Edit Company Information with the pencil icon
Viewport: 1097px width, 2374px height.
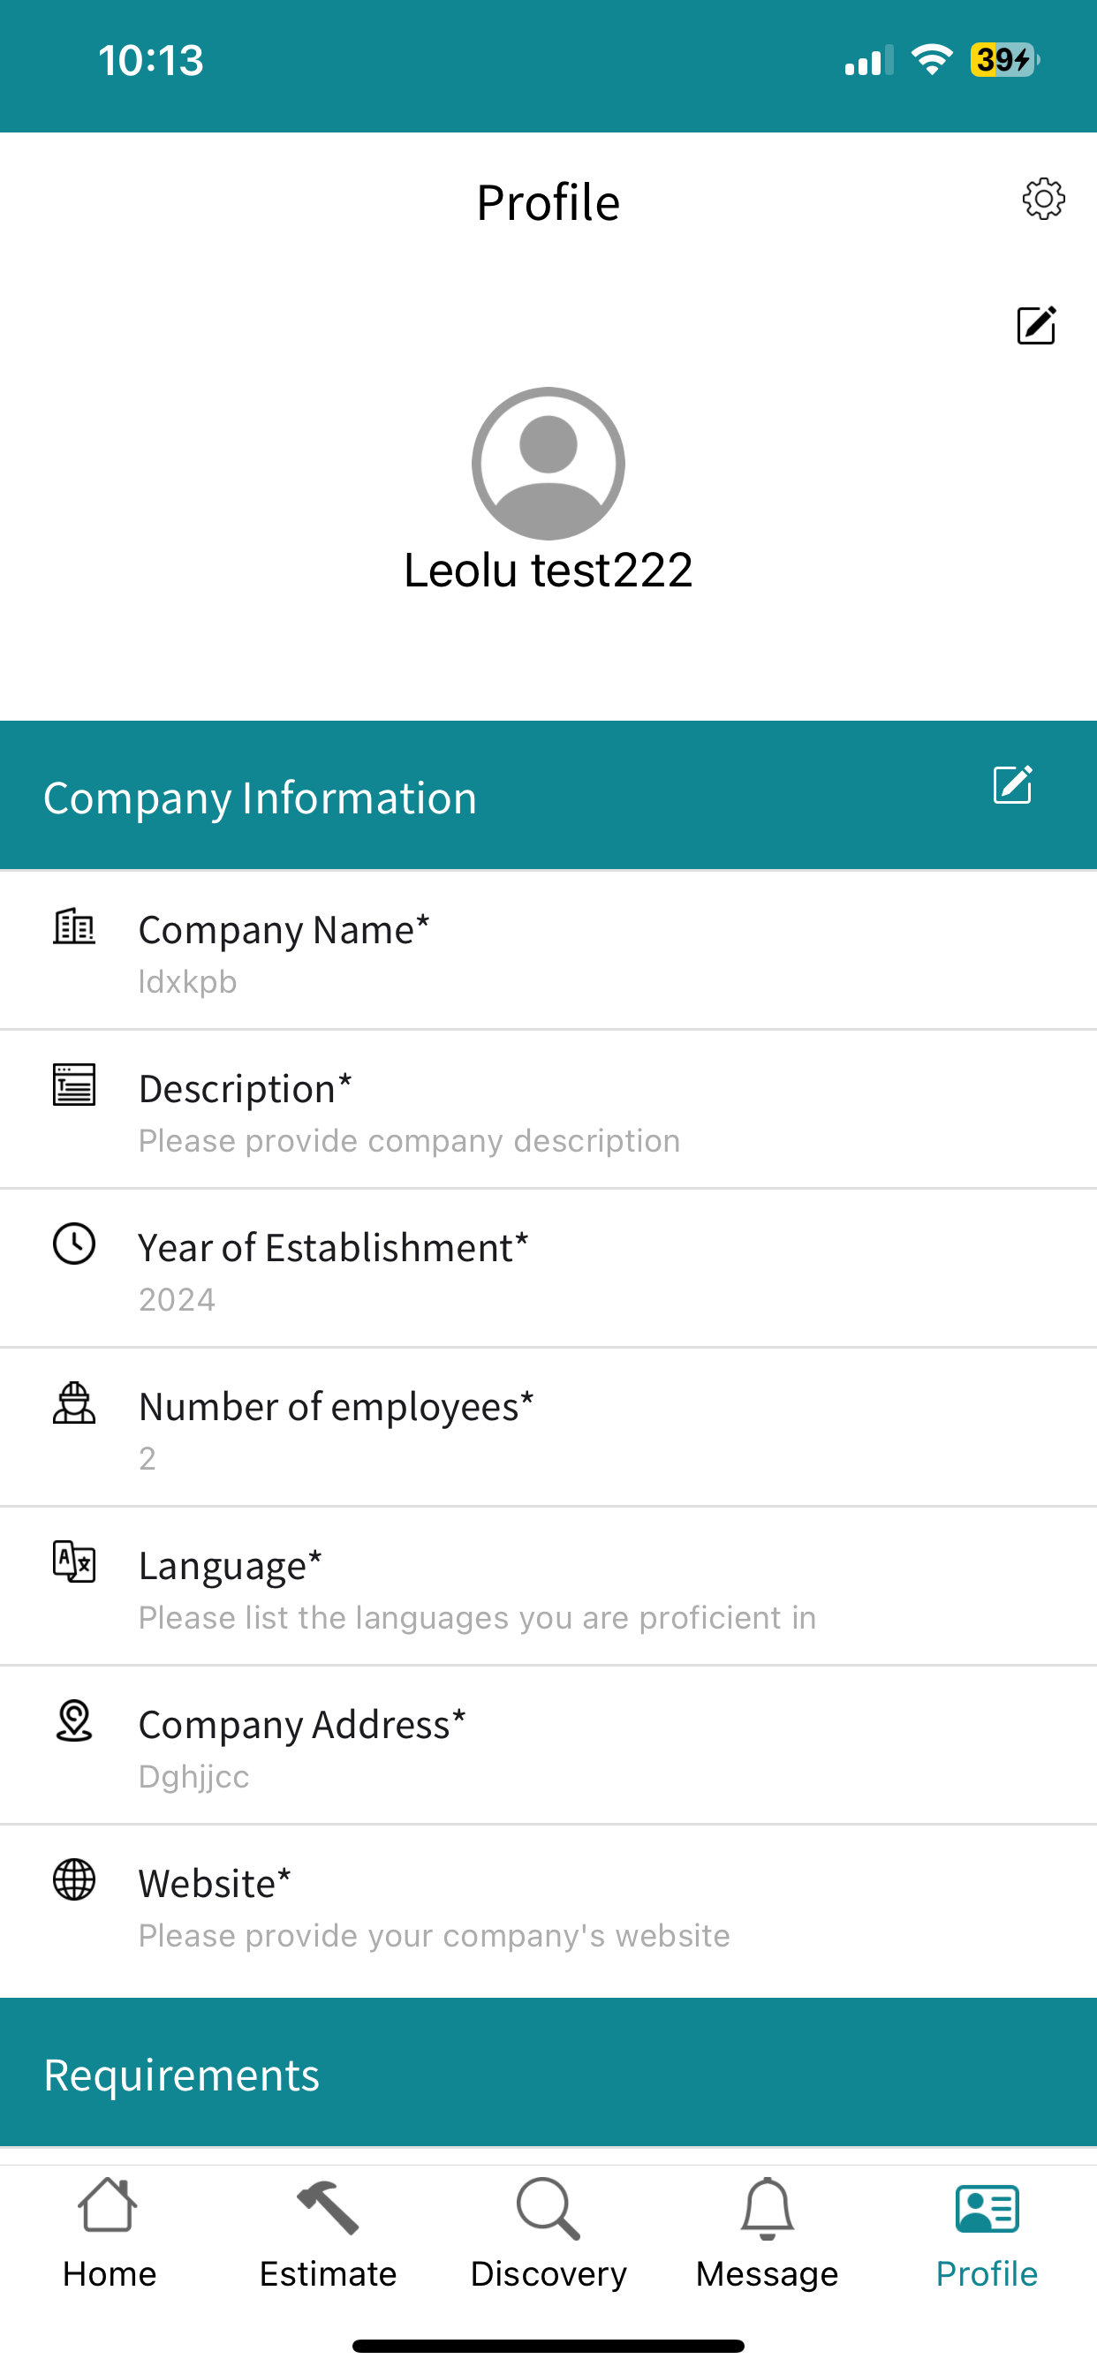(x=1012, y=784)
